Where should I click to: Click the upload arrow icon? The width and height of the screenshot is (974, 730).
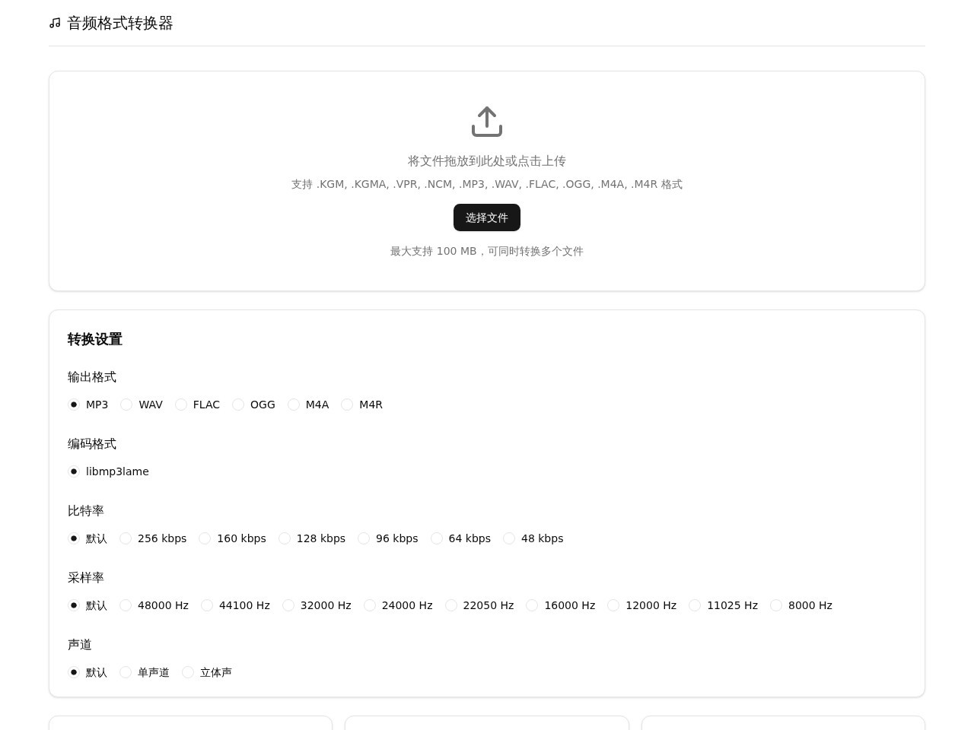pyautogui.click(x=487, y=122)
